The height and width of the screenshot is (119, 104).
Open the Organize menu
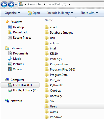[12, 13]
